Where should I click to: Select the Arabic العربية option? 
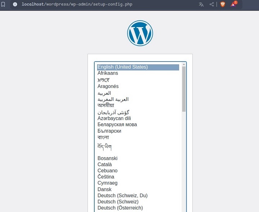(x=138, y=93)
